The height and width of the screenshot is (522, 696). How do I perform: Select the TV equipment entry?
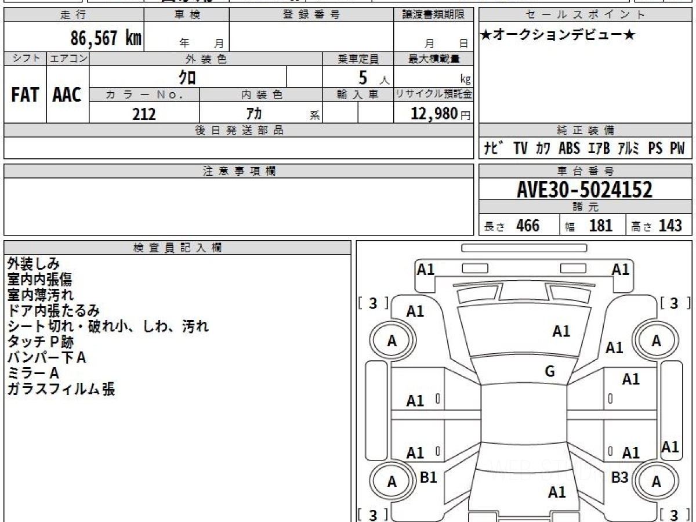(x=520, y=148)
